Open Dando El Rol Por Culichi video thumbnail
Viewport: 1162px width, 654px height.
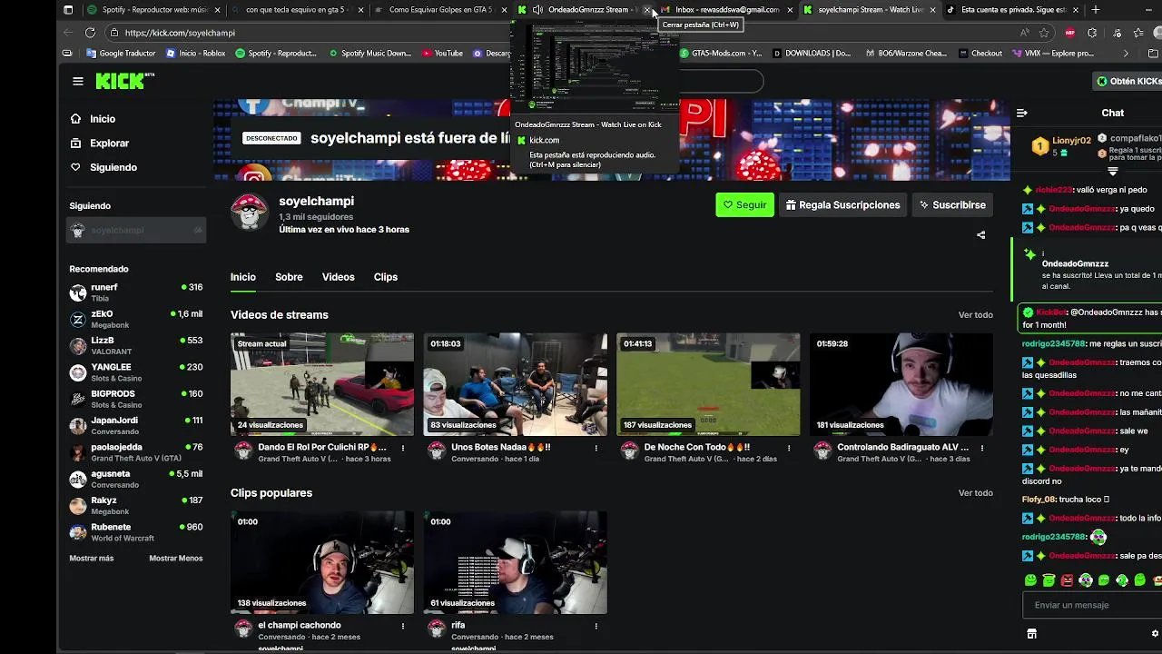(x=322, y=384)
